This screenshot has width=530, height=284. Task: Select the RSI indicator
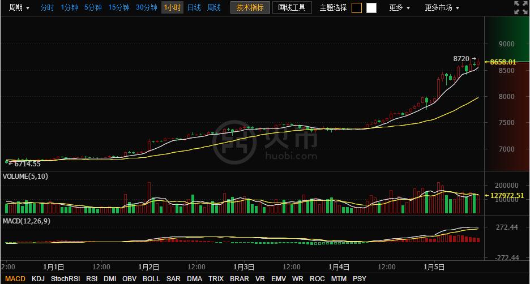point(92,279)
